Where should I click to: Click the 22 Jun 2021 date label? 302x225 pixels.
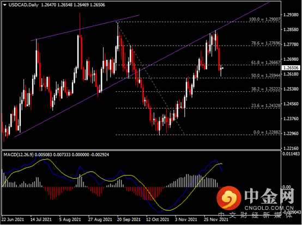tap(13, 219)
